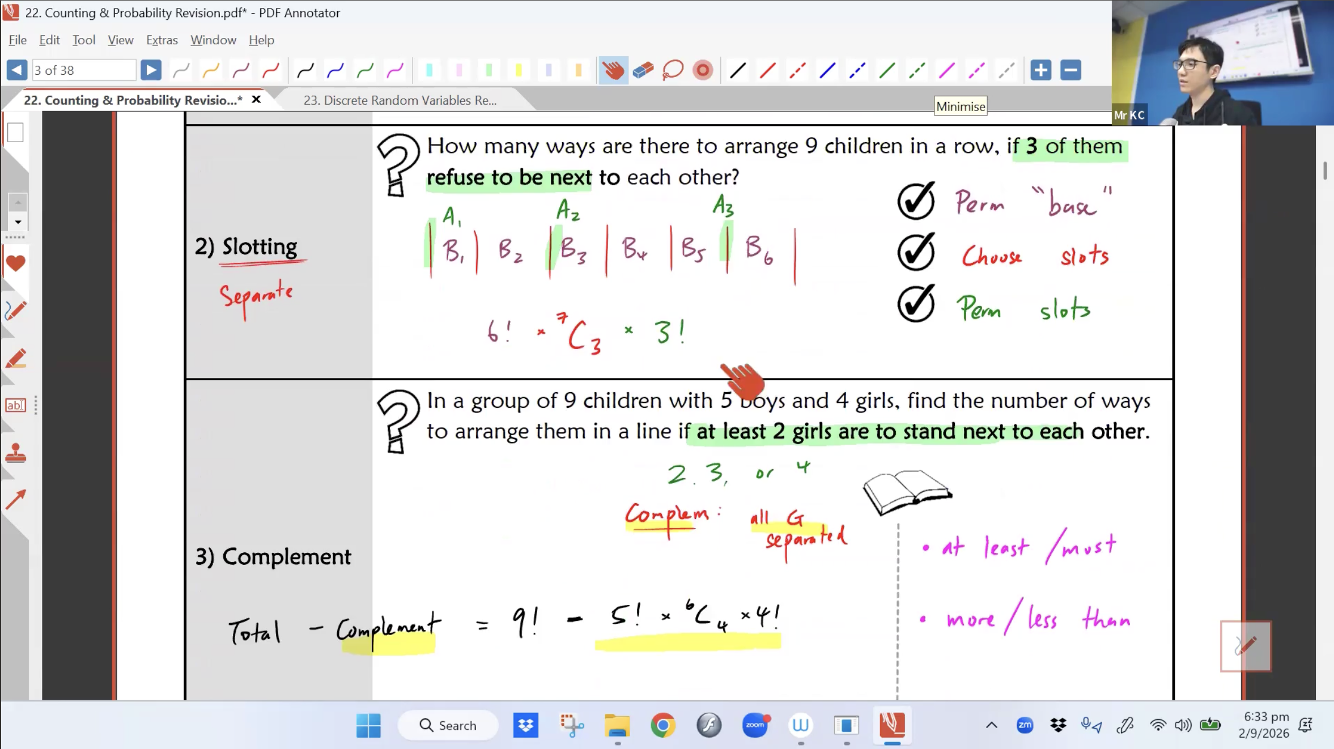Click the vertical scrollbar thumb

(x=1325, y=171)
